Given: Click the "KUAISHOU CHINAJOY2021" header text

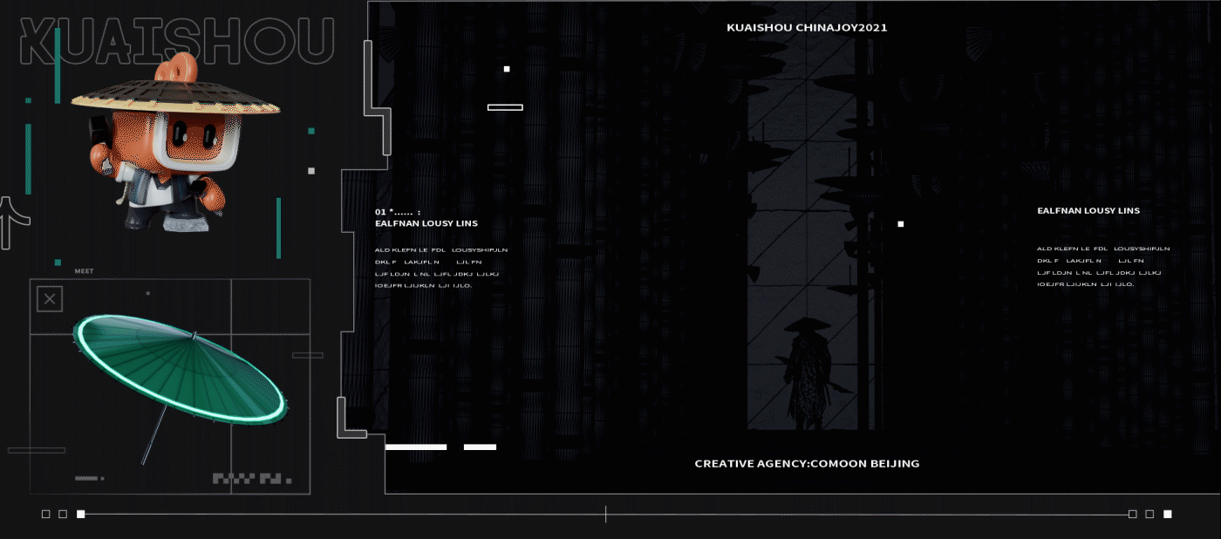Looking at the screenshot, I should 807,28.
